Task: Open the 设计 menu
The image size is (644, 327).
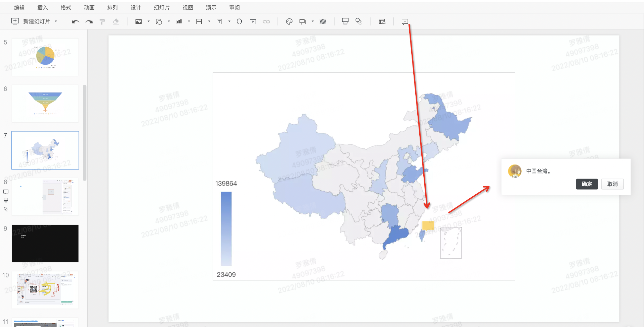Action: [x=136, y=8]
